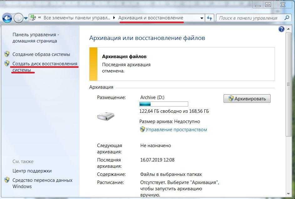Open the Управление пространством link

pyautogui.click(x=176, y=129)
